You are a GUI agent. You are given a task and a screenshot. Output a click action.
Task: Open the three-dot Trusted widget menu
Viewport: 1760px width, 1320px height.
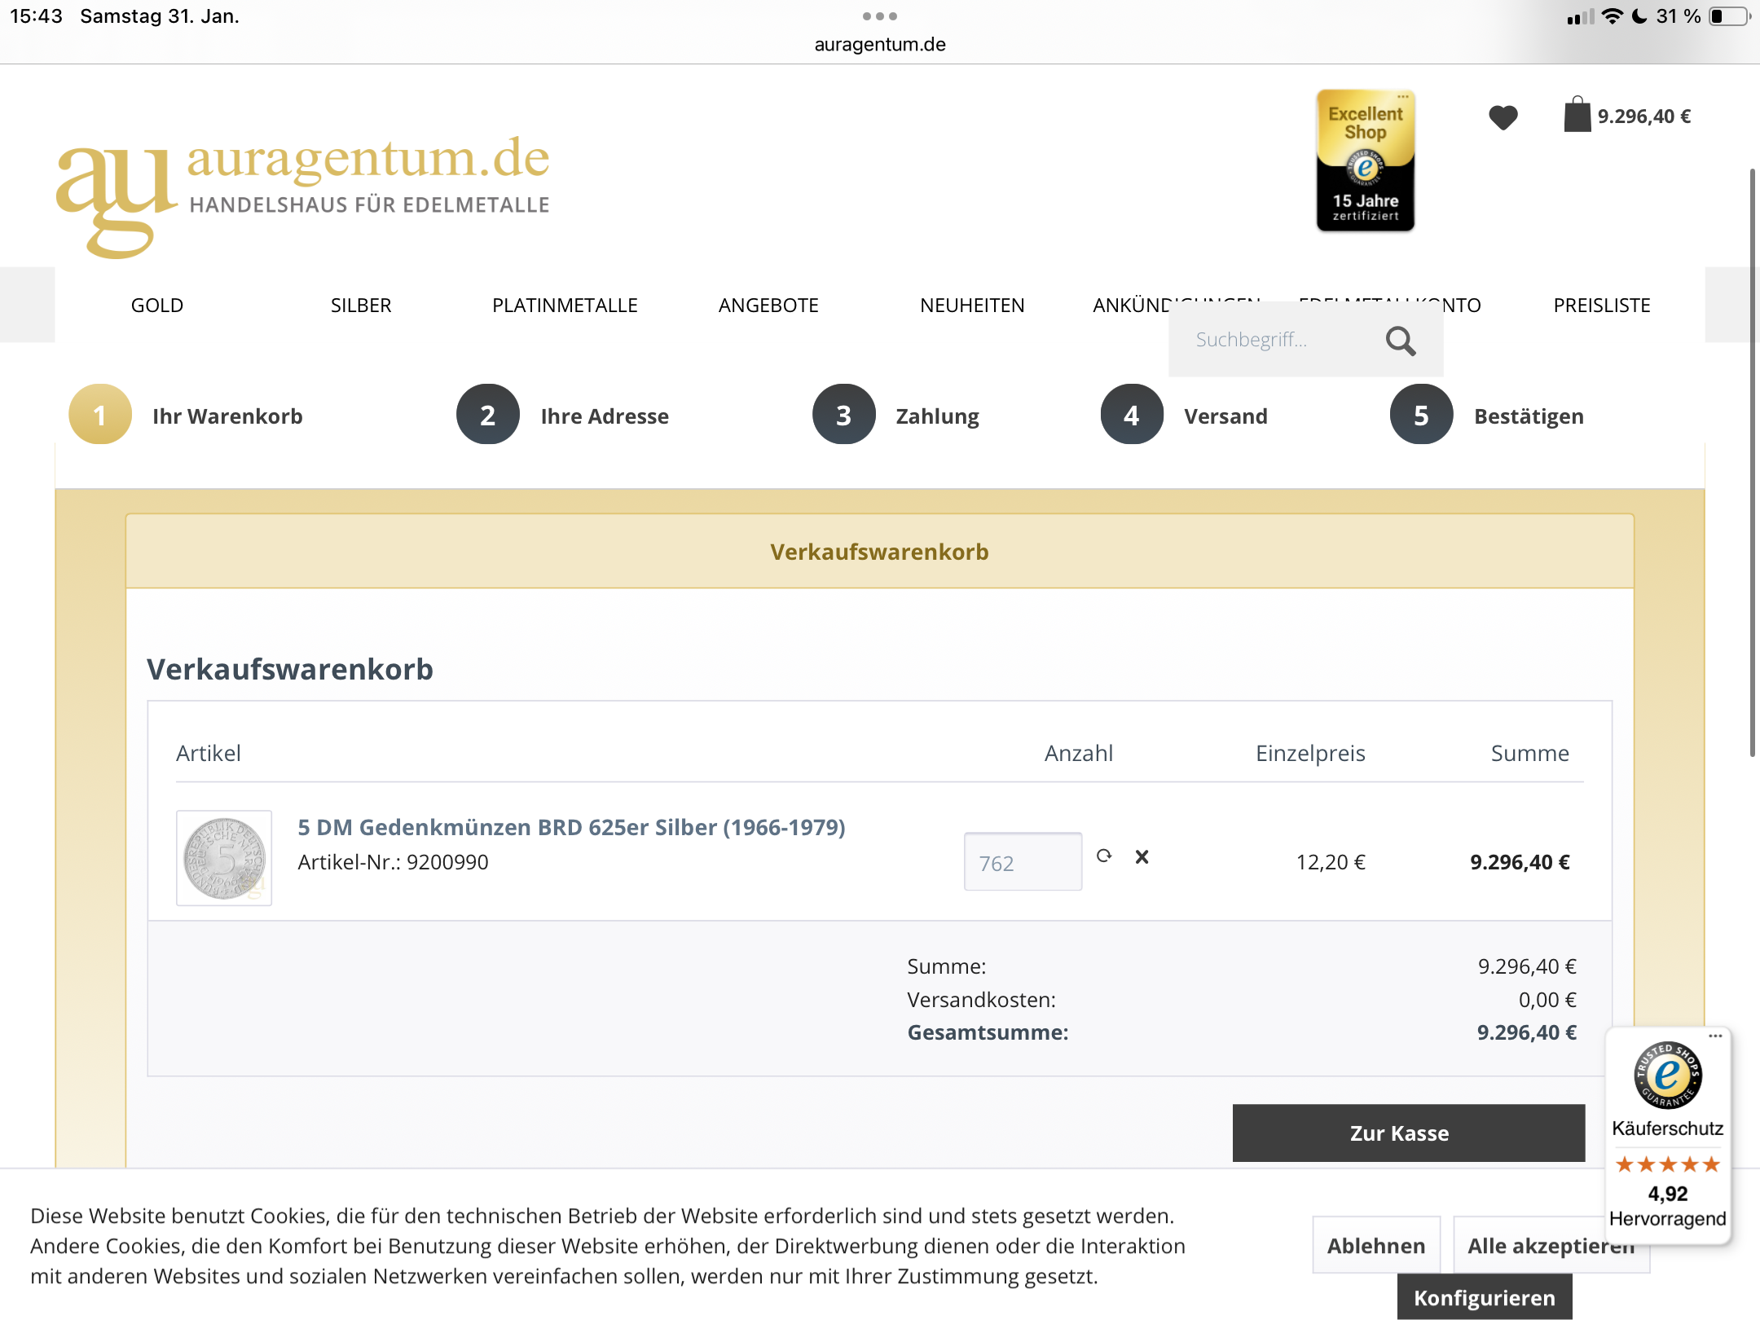click(x=1715, y=1036)
